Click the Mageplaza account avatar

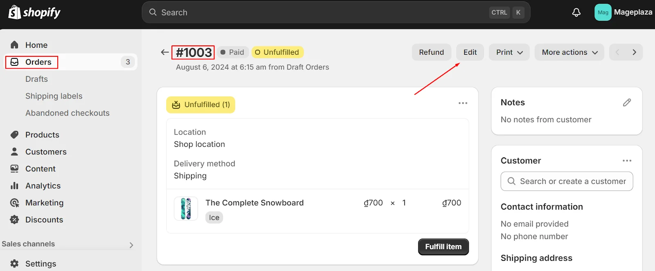point(603,13)
